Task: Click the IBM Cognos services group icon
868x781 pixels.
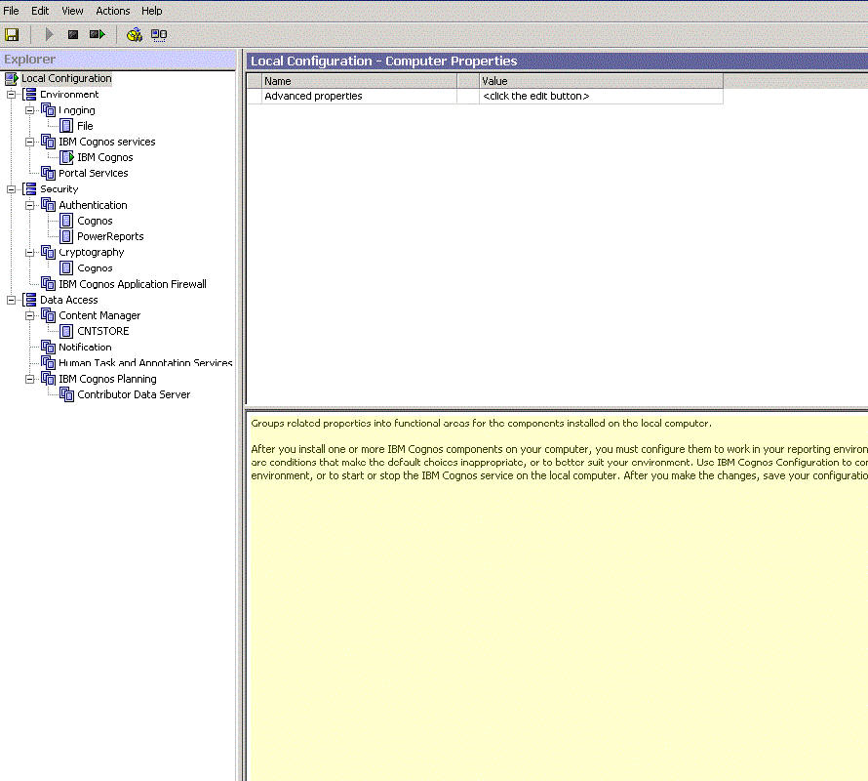Action: coord(48,142)
